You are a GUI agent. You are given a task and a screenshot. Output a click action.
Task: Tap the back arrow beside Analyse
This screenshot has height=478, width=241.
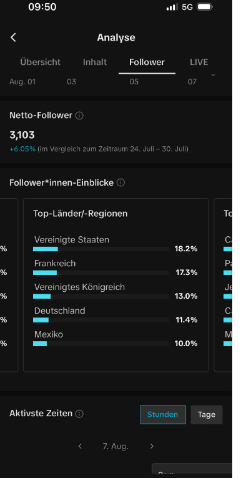(13, 37)
